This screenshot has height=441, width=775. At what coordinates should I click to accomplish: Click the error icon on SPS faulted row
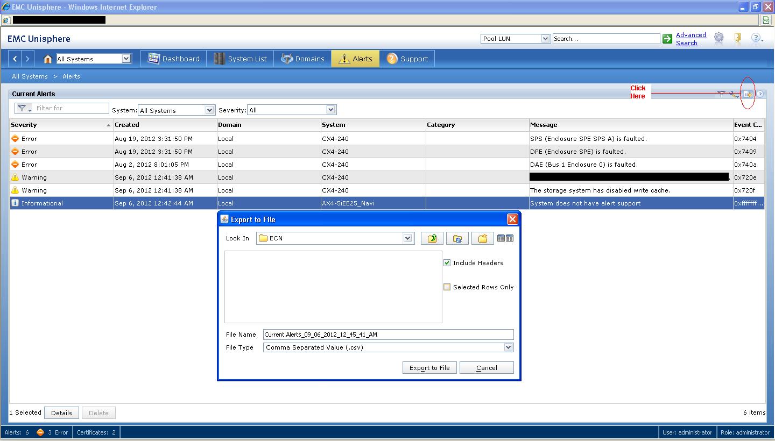[15, 138]
